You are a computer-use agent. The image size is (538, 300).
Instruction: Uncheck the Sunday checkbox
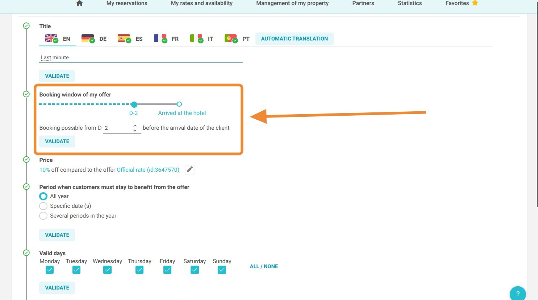coord(222,270)
